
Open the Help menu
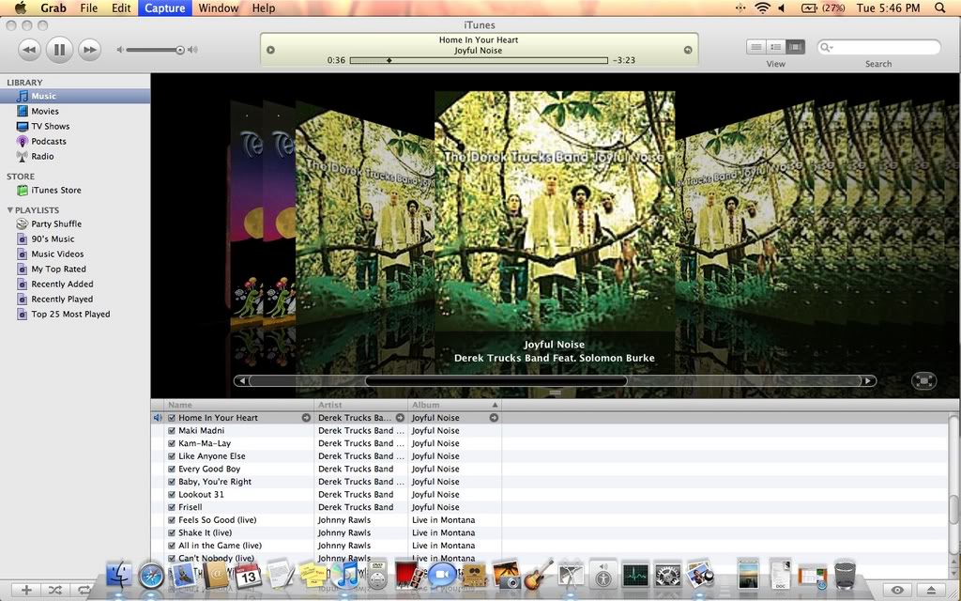264,8
